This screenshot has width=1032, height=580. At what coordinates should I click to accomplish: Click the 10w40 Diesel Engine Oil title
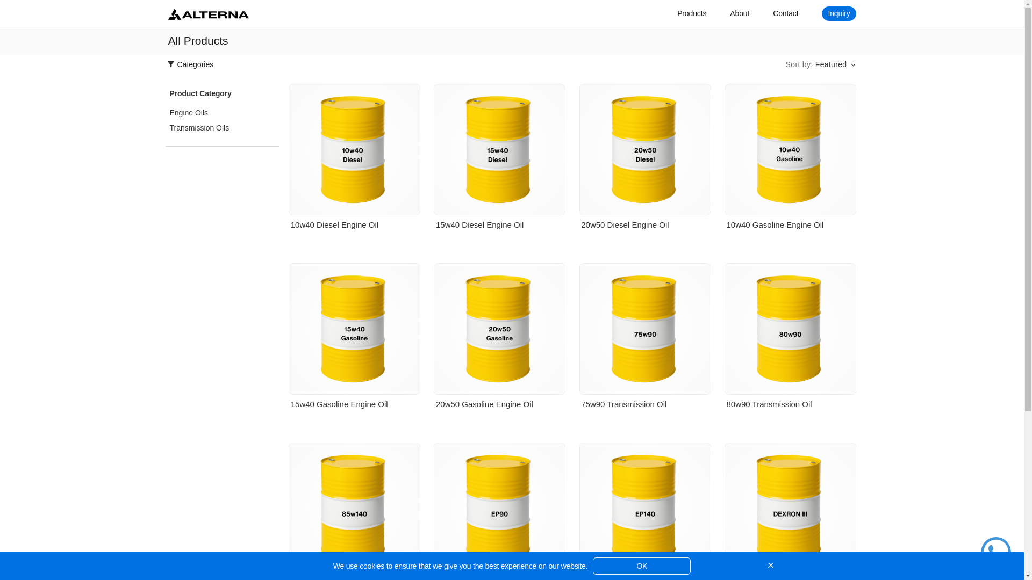tap(334, 225)
